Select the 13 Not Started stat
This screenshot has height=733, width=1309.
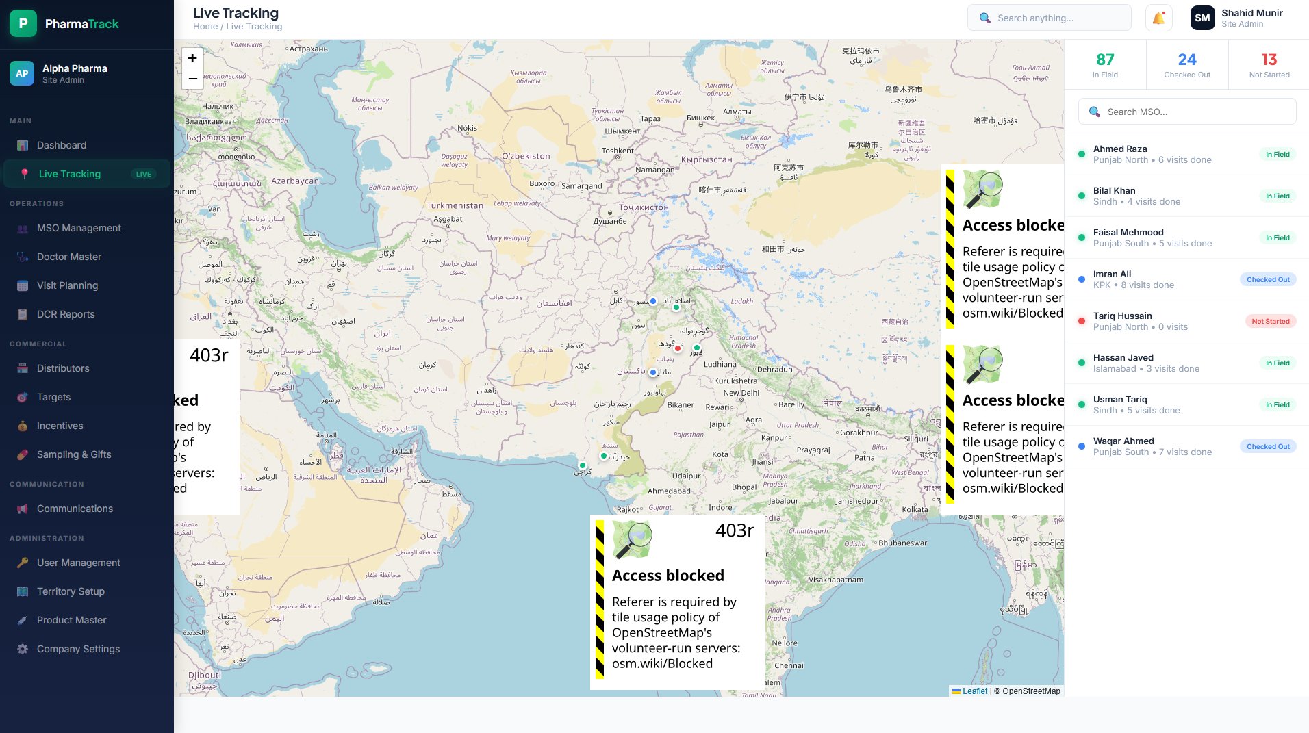coord(1269,65)
